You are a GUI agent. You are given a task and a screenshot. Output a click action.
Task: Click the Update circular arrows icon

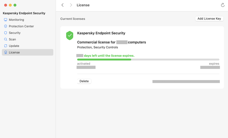click(x=6, y=46)
